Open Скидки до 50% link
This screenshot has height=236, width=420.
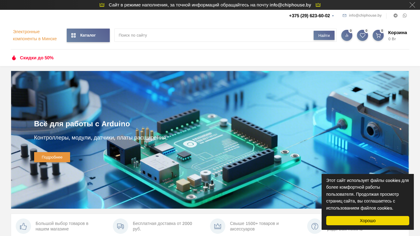click(x=37, y=58)
